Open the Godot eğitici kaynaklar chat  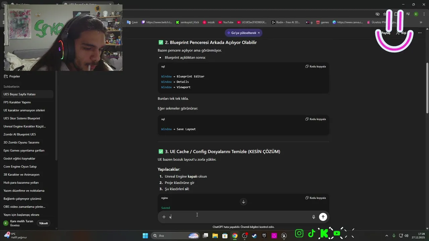(27, 159)
